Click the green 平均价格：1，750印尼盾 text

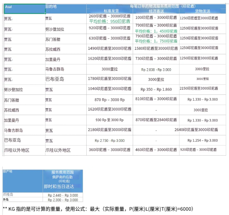click(x=156, y=41)
